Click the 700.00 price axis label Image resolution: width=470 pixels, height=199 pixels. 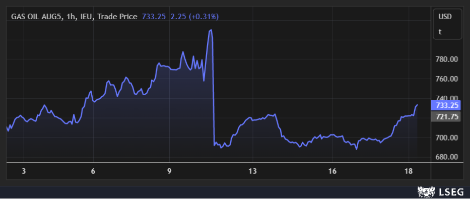coord(446,138)
